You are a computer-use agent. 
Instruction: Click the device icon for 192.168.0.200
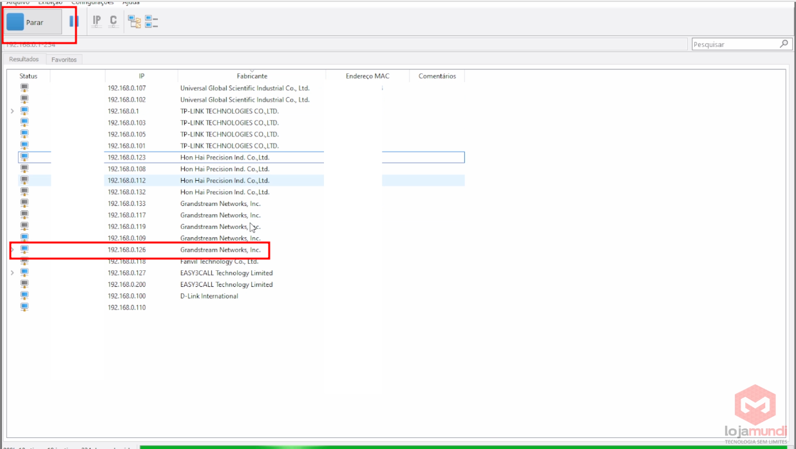[24, 284]
